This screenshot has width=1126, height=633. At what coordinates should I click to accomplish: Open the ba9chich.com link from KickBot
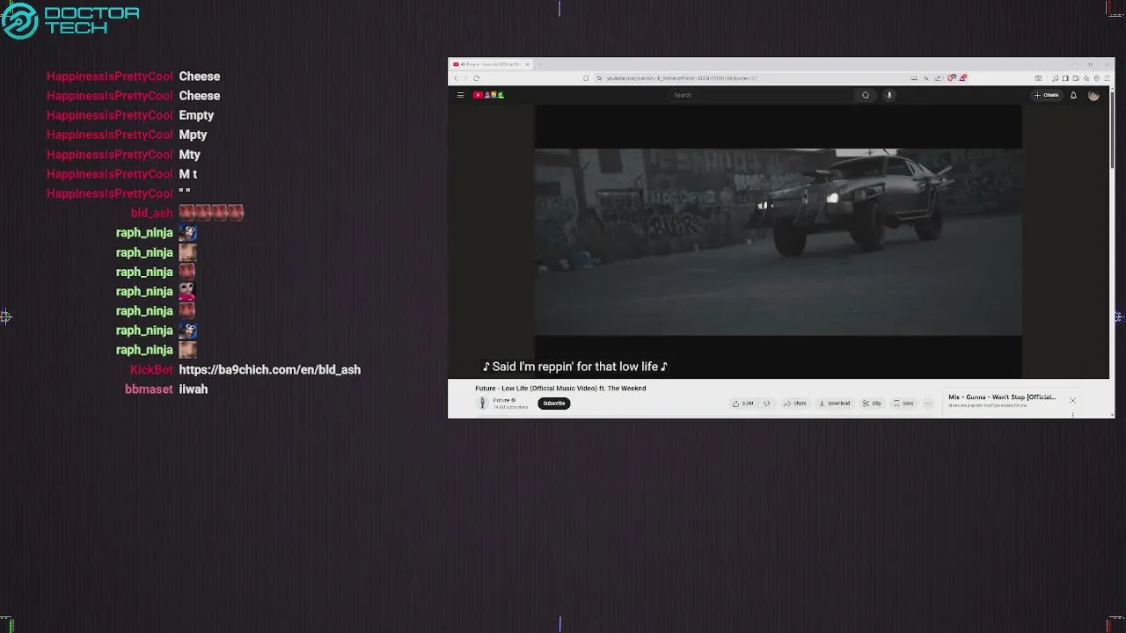[x=269, y=370]
